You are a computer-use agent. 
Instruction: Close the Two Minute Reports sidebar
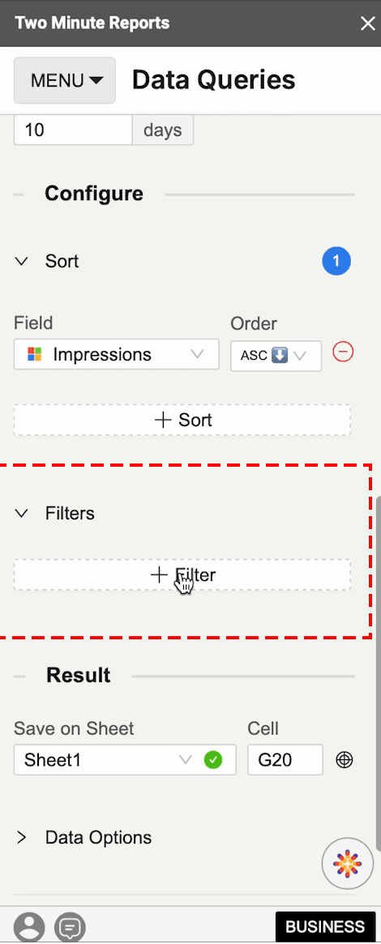coord(367,23)
